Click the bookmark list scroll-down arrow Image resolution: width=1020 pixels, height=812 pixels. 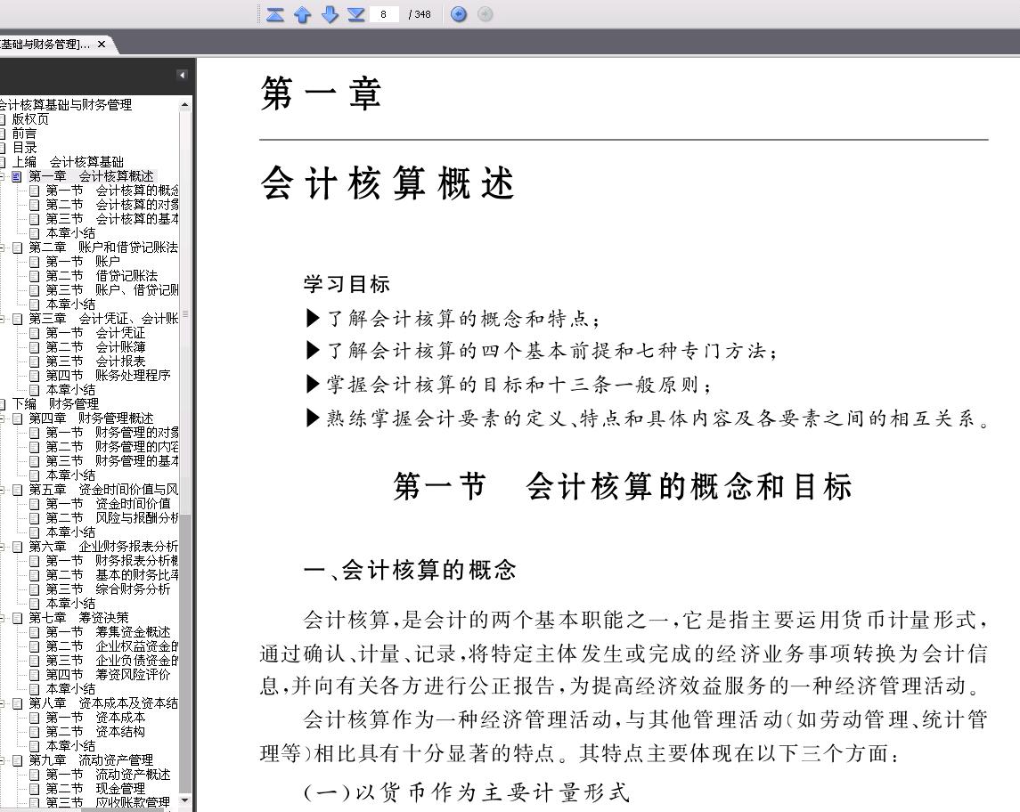pyautogui.click(x=185, y=800)
